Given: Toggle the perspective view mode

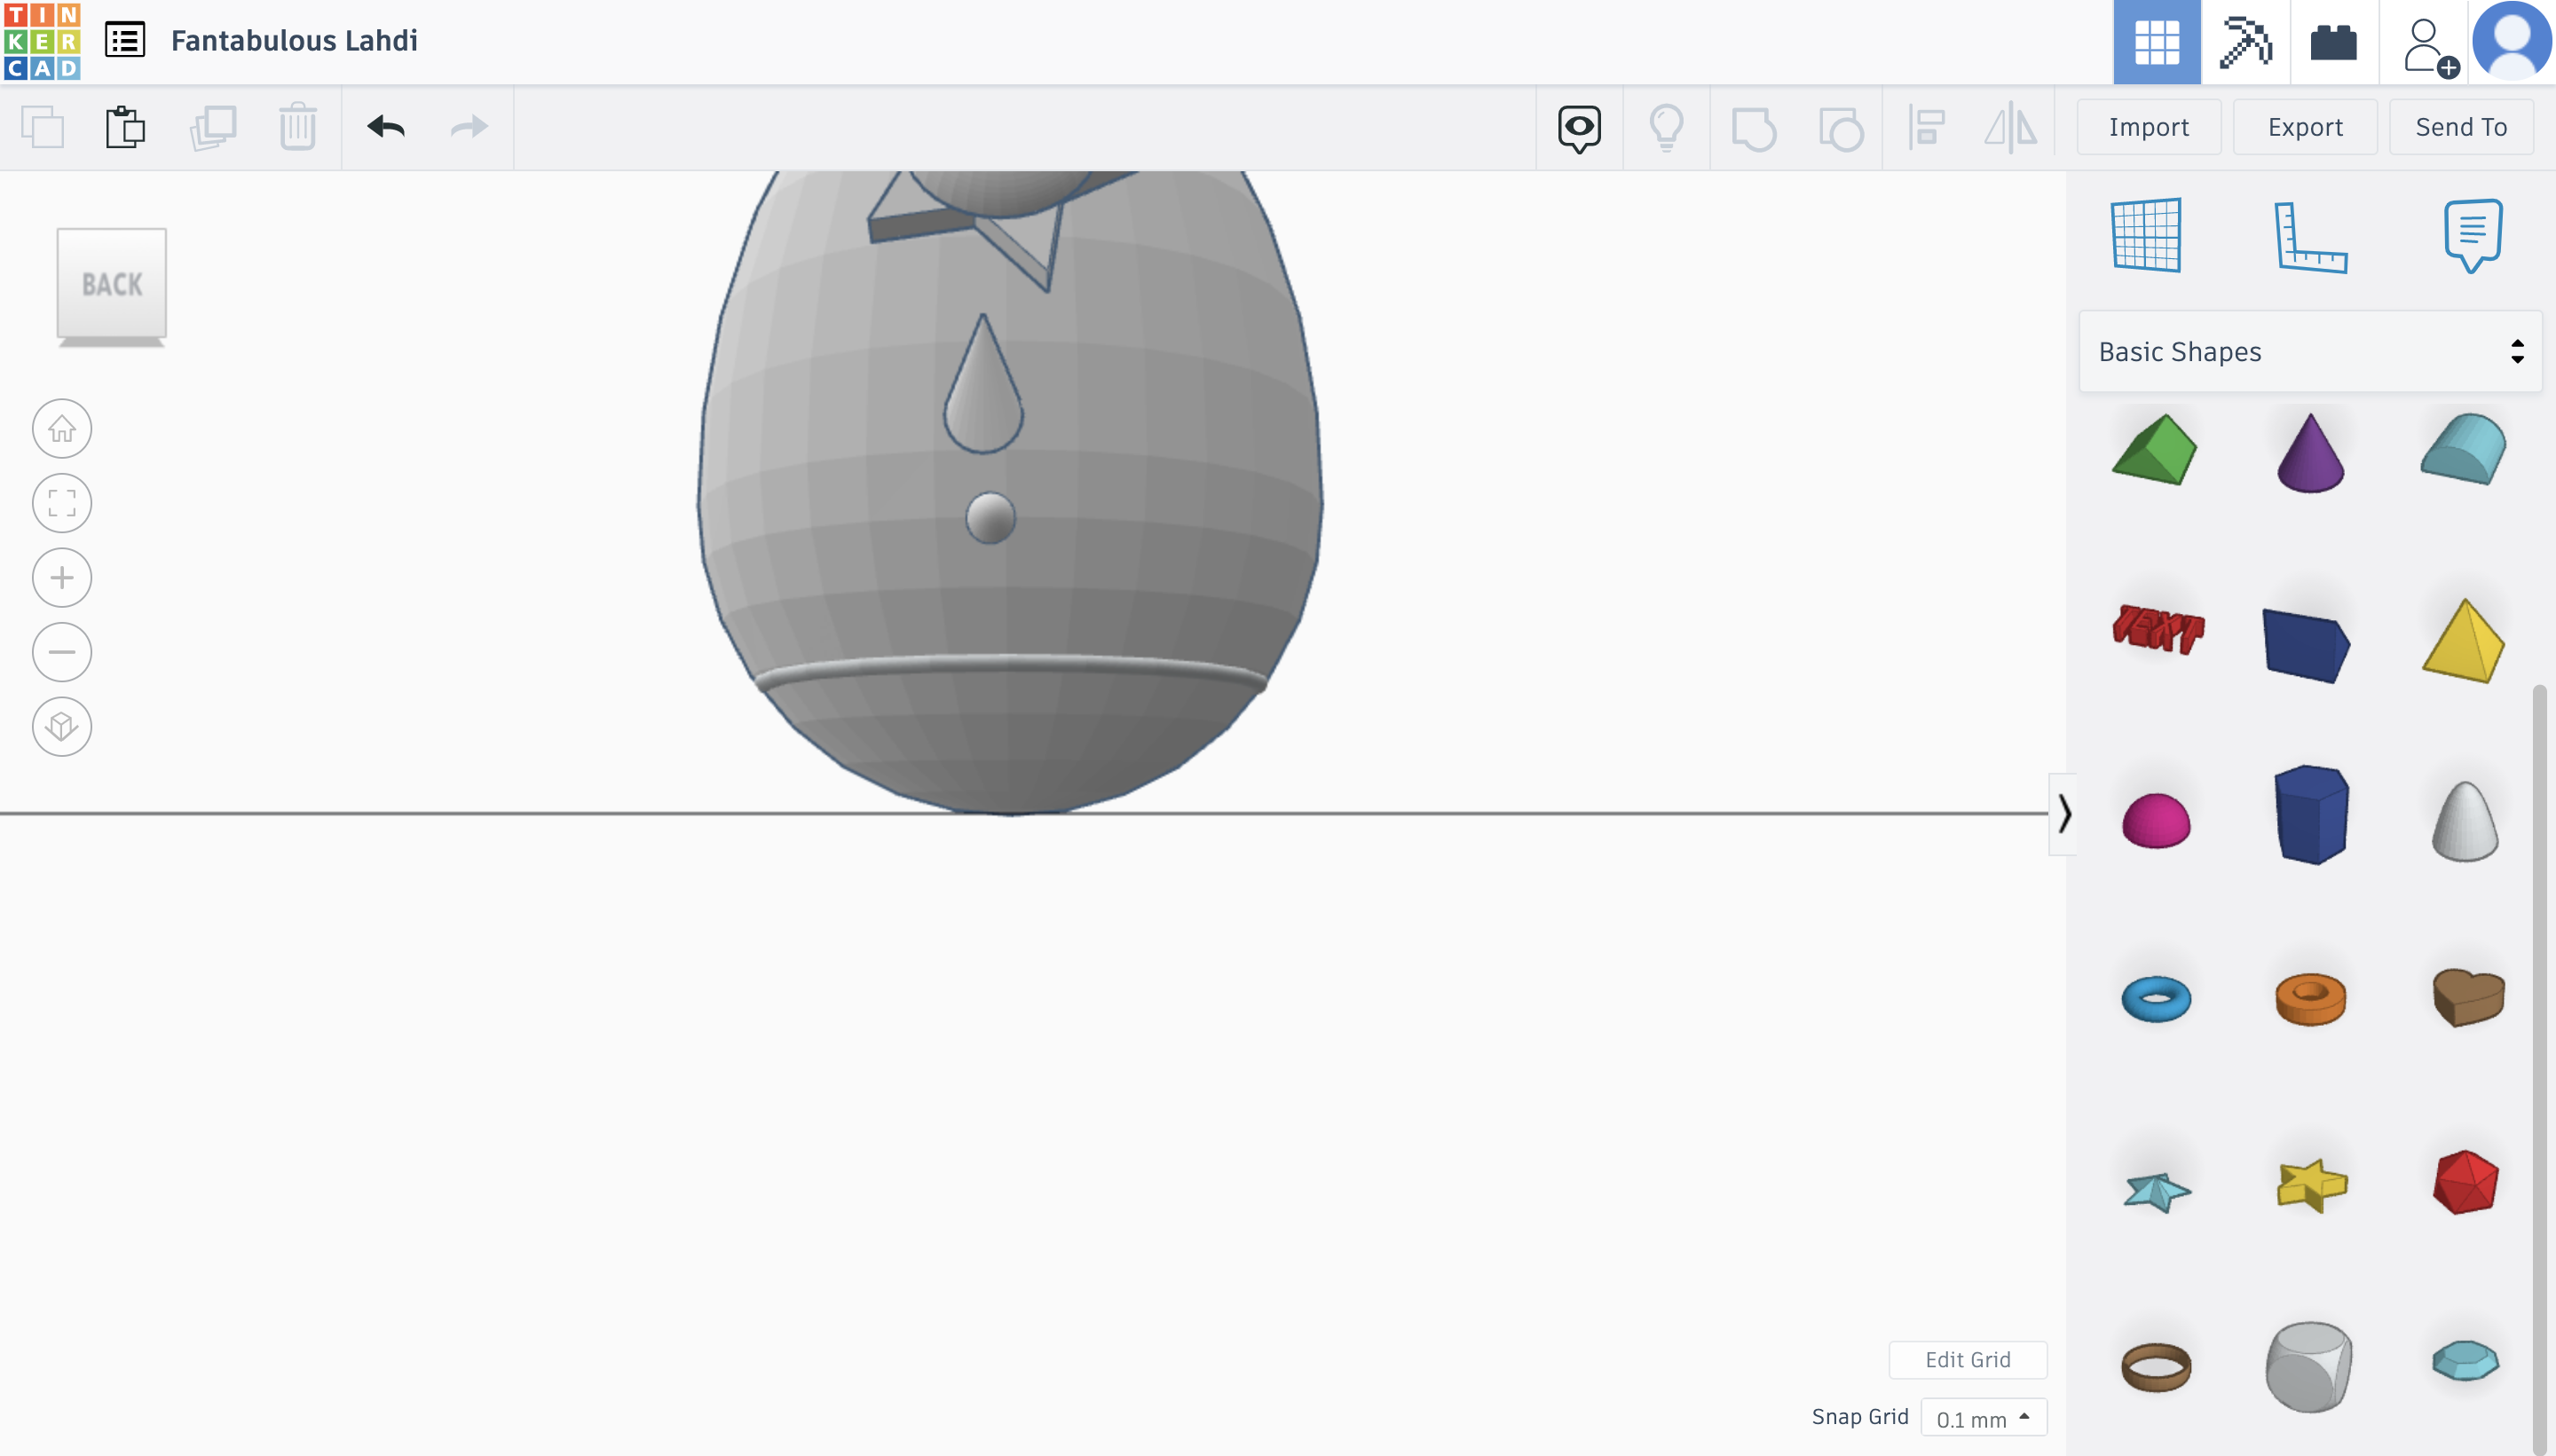Looking at the screenshot, I should tap(62, 727).
